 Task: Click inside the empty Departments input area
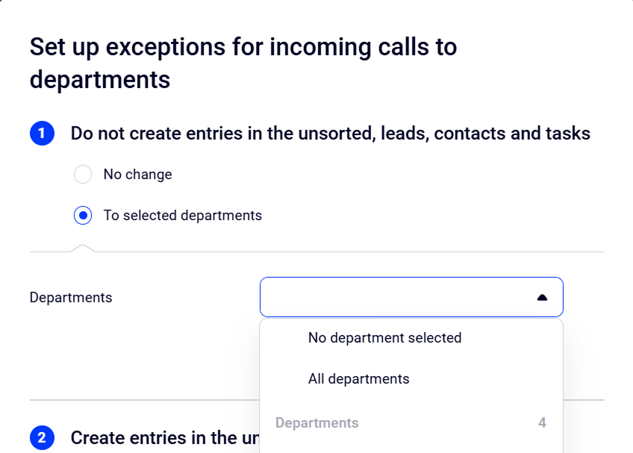click(396, 297)
